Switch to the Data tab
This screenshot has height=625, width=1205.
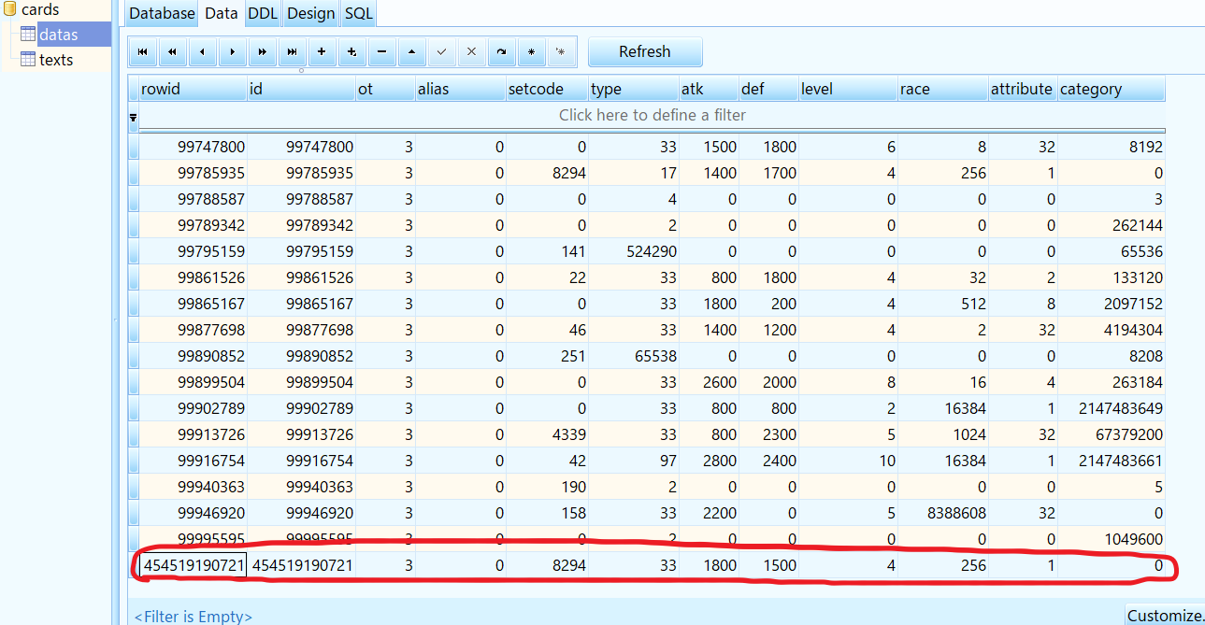pyautogui.click(x=222, y=14)
